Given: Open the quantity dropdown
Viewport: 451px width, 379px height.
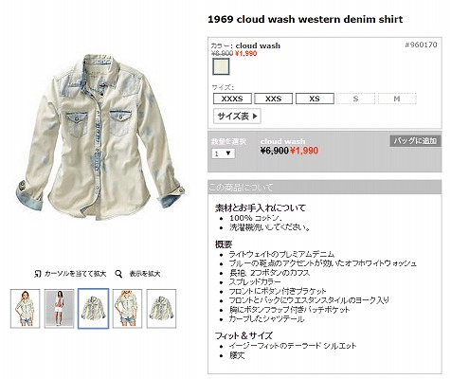Looking at the screenshot, I should tap(224, 153).
